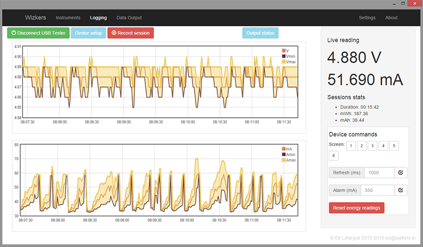Open the Instruments menu
The image size is (423, 247).
coord(68,17)
